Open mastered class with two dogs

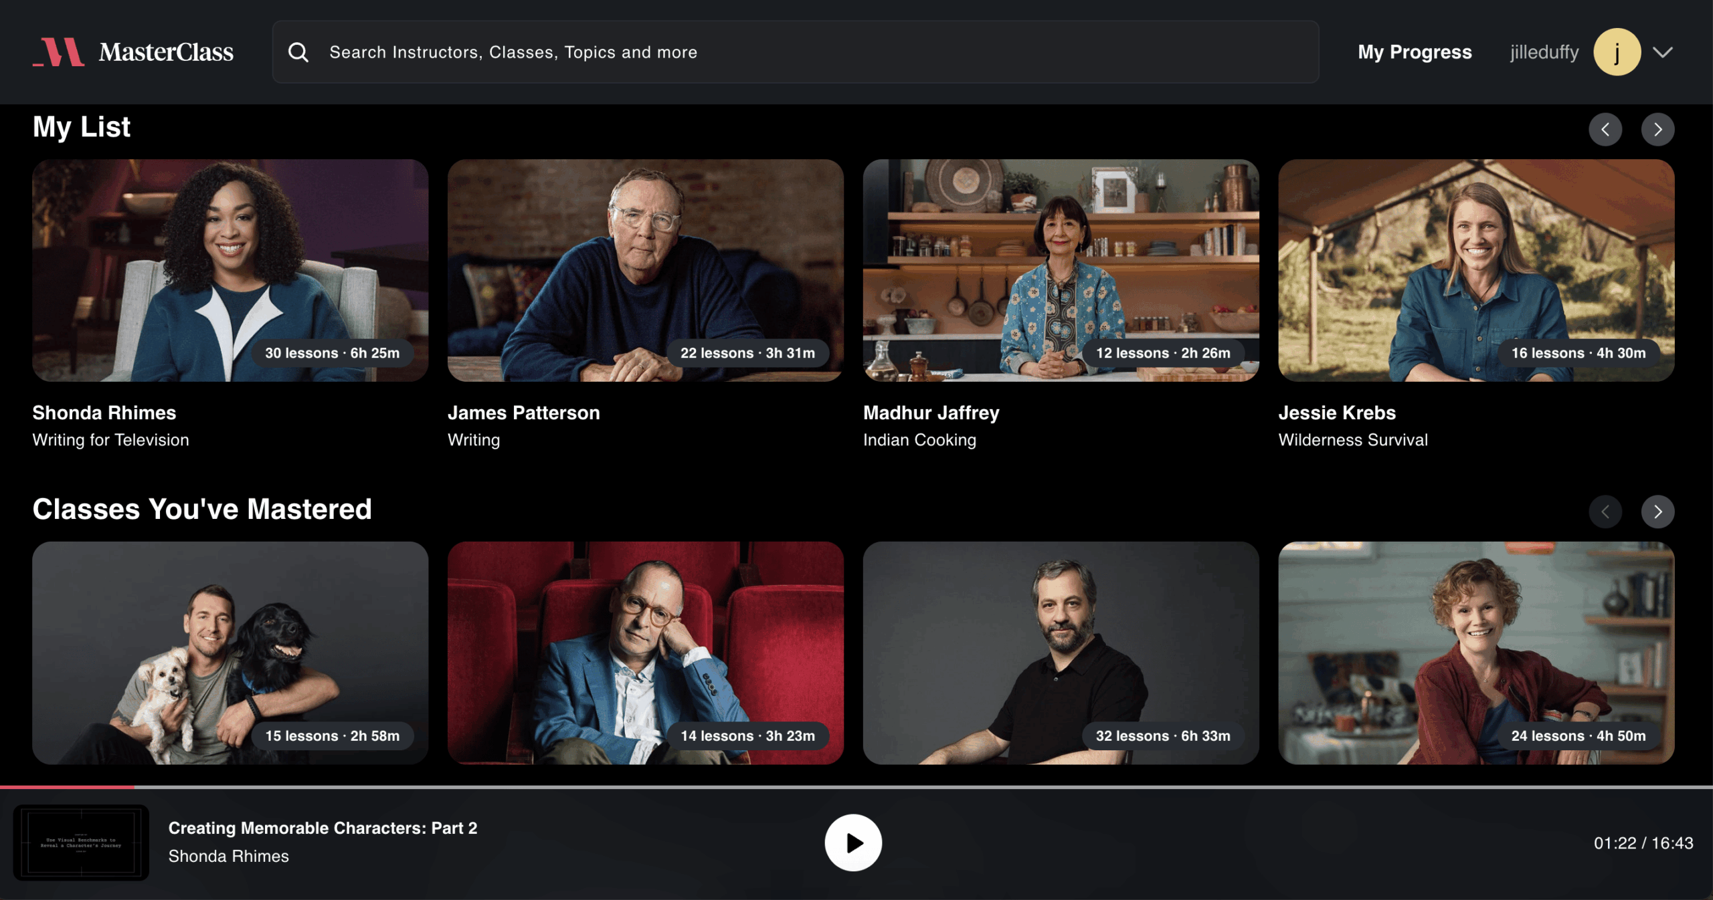point(230,653)
